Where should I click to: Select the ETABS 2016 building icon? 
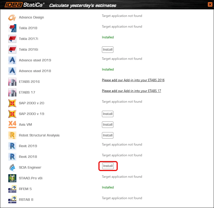[x=12, y=82]
